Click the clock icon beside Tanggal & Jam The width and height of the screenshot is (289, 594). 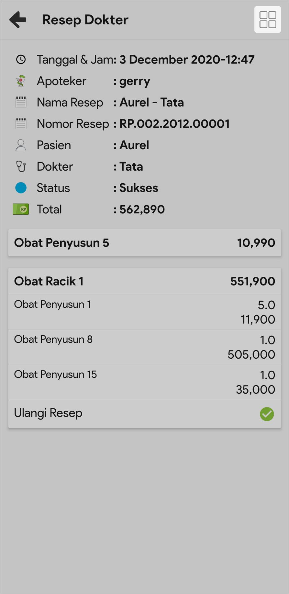point(21,60)
